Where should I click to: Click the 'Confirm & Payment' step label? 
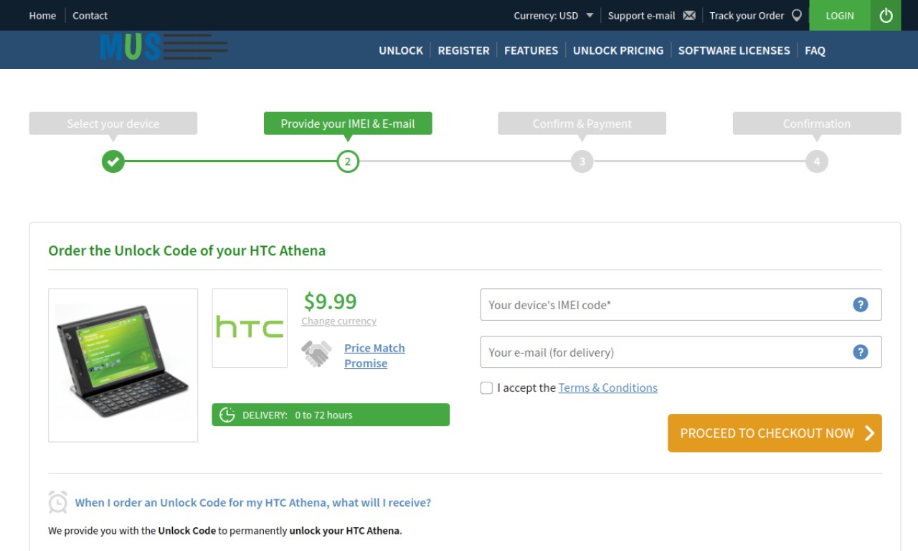pyautogui.click(x=582, y=123)
